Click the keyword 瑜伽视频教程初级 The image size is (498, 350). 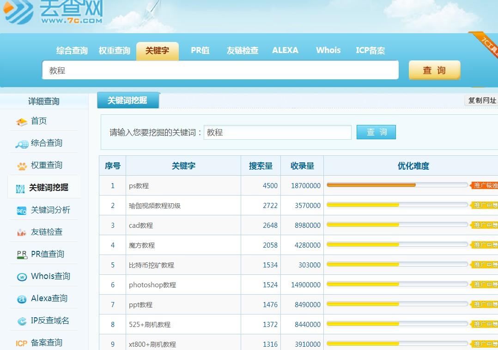155,206
